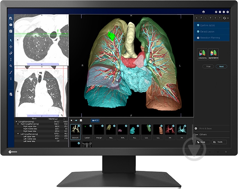Choose the Segmentectomy lung icon
Screen dimensions: 238x189
click(x=213, y=54)
